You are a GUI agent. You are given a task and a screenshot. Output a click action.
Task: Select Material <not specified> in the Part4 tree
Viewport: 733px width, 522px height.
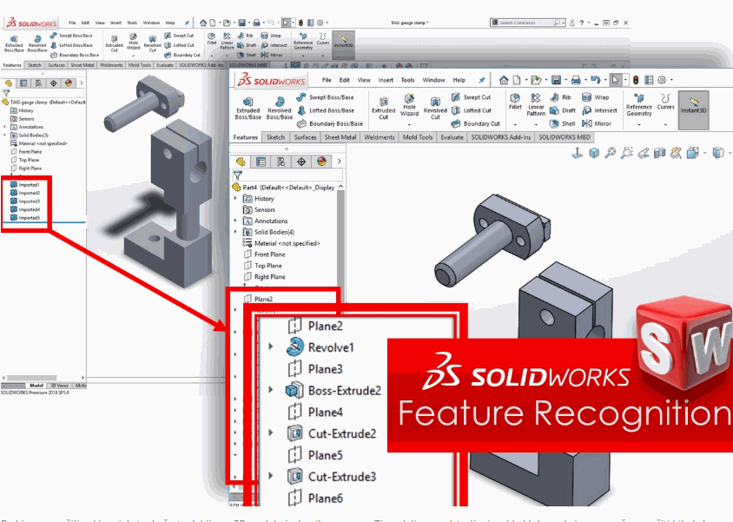click(281, 243)
